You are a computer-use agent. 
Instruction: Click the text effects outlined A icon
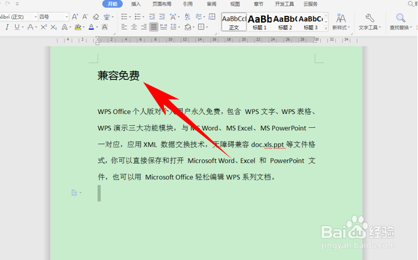click(x=64, y=27)
